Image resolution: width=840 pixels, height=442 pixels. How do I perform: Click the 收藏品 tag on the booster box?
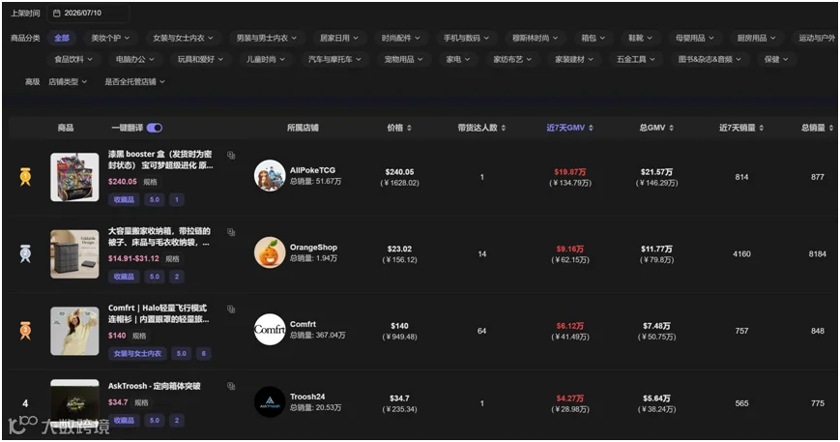tap(124, 200)
